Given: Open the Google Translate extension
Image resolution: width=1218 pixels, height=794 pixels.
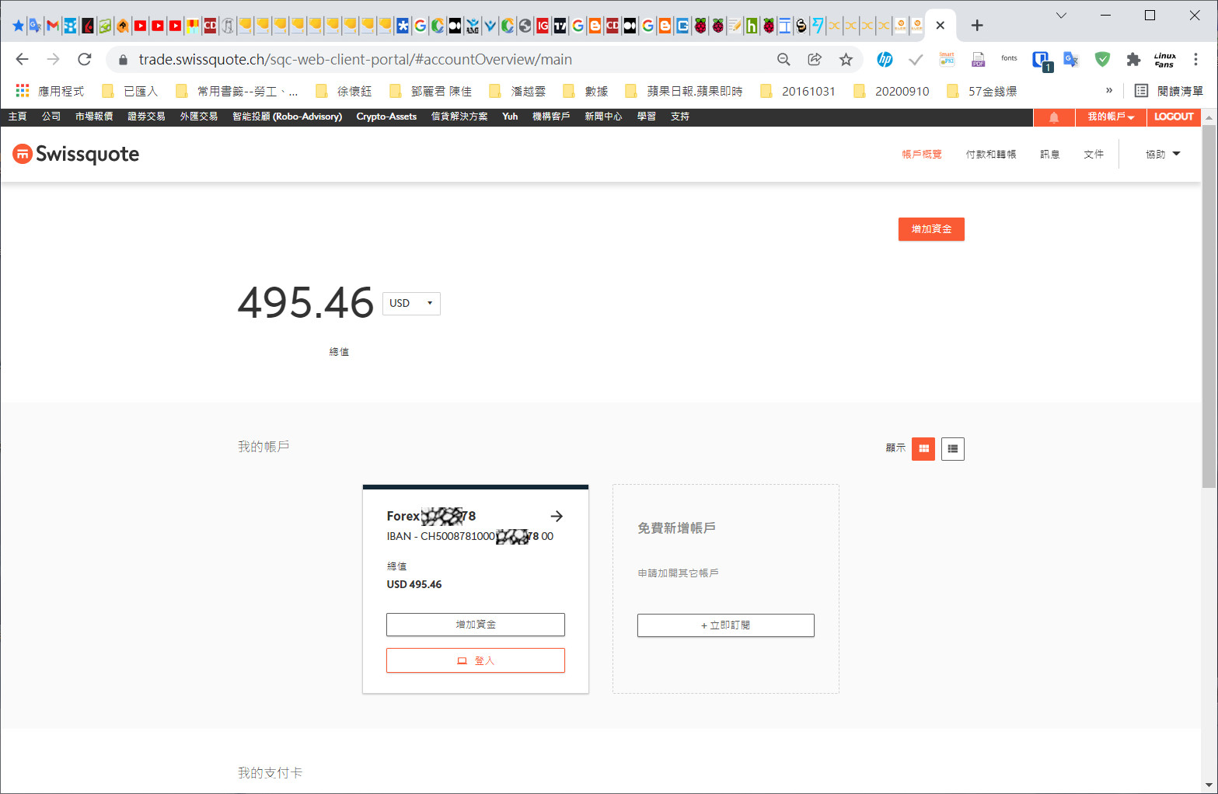Looking at the screenshot, I should (1071, 59).
